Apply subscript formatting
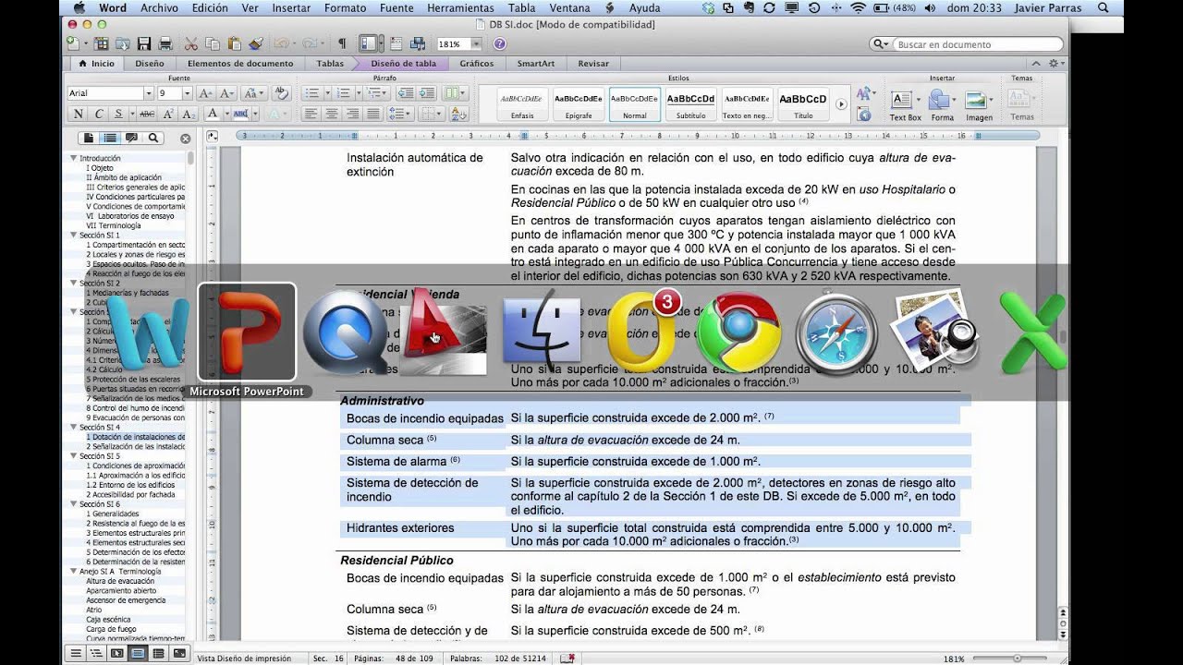Image resolution: width=1183 pixels, height=665 pixels. pos(189,114)
